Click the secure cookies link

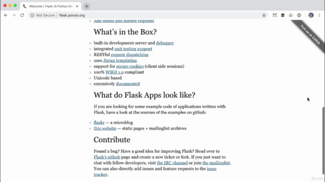[130, 66]
